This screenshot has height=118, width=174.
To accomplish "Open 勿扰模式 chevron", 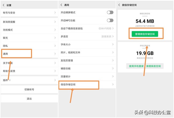I will [55, 30].
